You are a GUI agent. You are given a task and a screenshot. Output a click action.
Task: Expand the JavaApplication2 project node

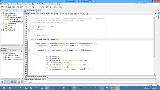click(x=1, y=30)
